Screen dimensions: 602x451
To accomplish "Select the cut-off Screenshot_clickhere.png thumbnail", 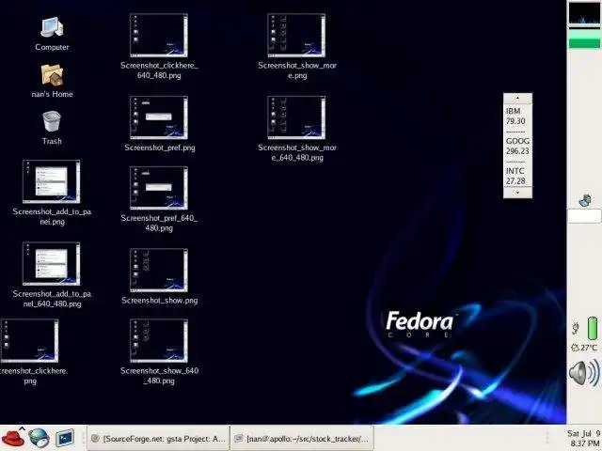I will [x=29, y=340].
